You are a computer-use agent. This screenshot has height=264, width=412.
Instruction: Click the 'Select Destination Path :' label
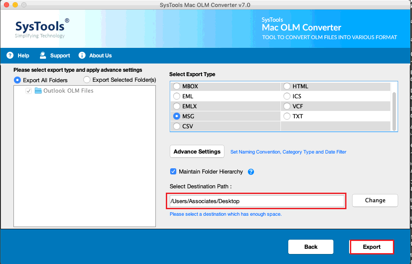coord(201,186)
